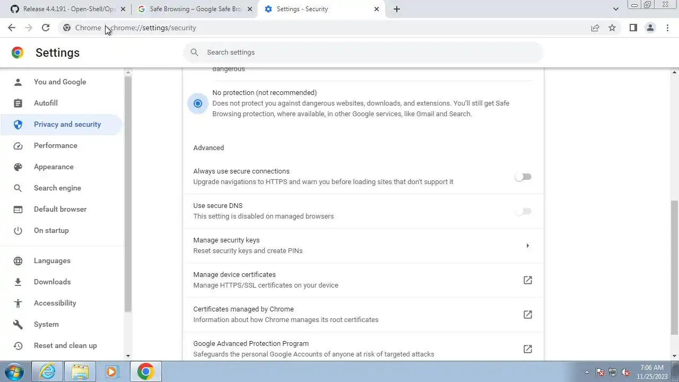Close the Safe Browsing tab

250,9
